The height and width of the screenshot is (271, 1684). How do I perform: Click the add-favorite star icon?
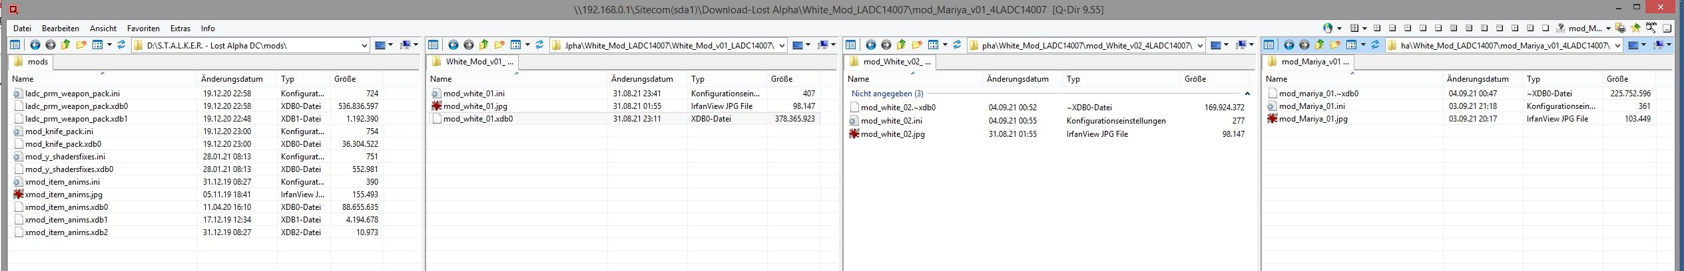click(x=1635, y=28)
